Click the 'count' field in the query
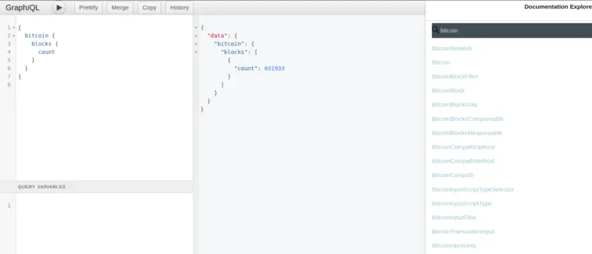Image resolution: width=592 pixels, height=254 pixels. [x=46, y=52]
